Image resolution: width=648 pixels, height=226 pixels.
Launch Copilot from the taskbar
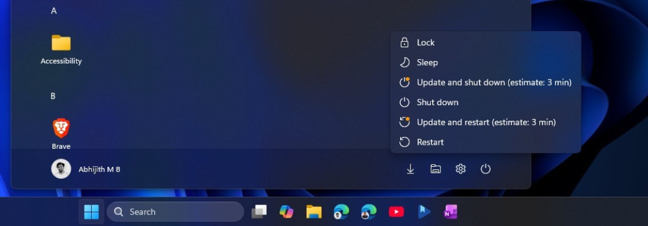(286, 212)
